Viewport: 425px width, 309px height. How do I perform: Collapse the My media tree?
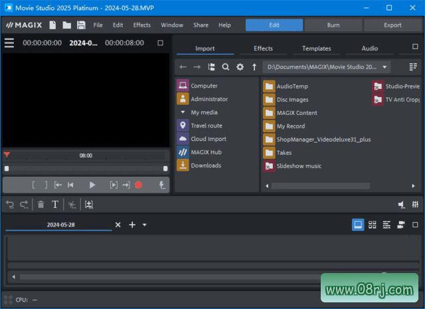[183, 112]
